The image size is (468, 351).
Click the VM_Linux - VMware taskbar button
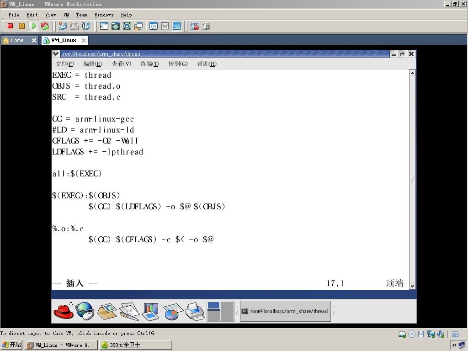point(61,345)
